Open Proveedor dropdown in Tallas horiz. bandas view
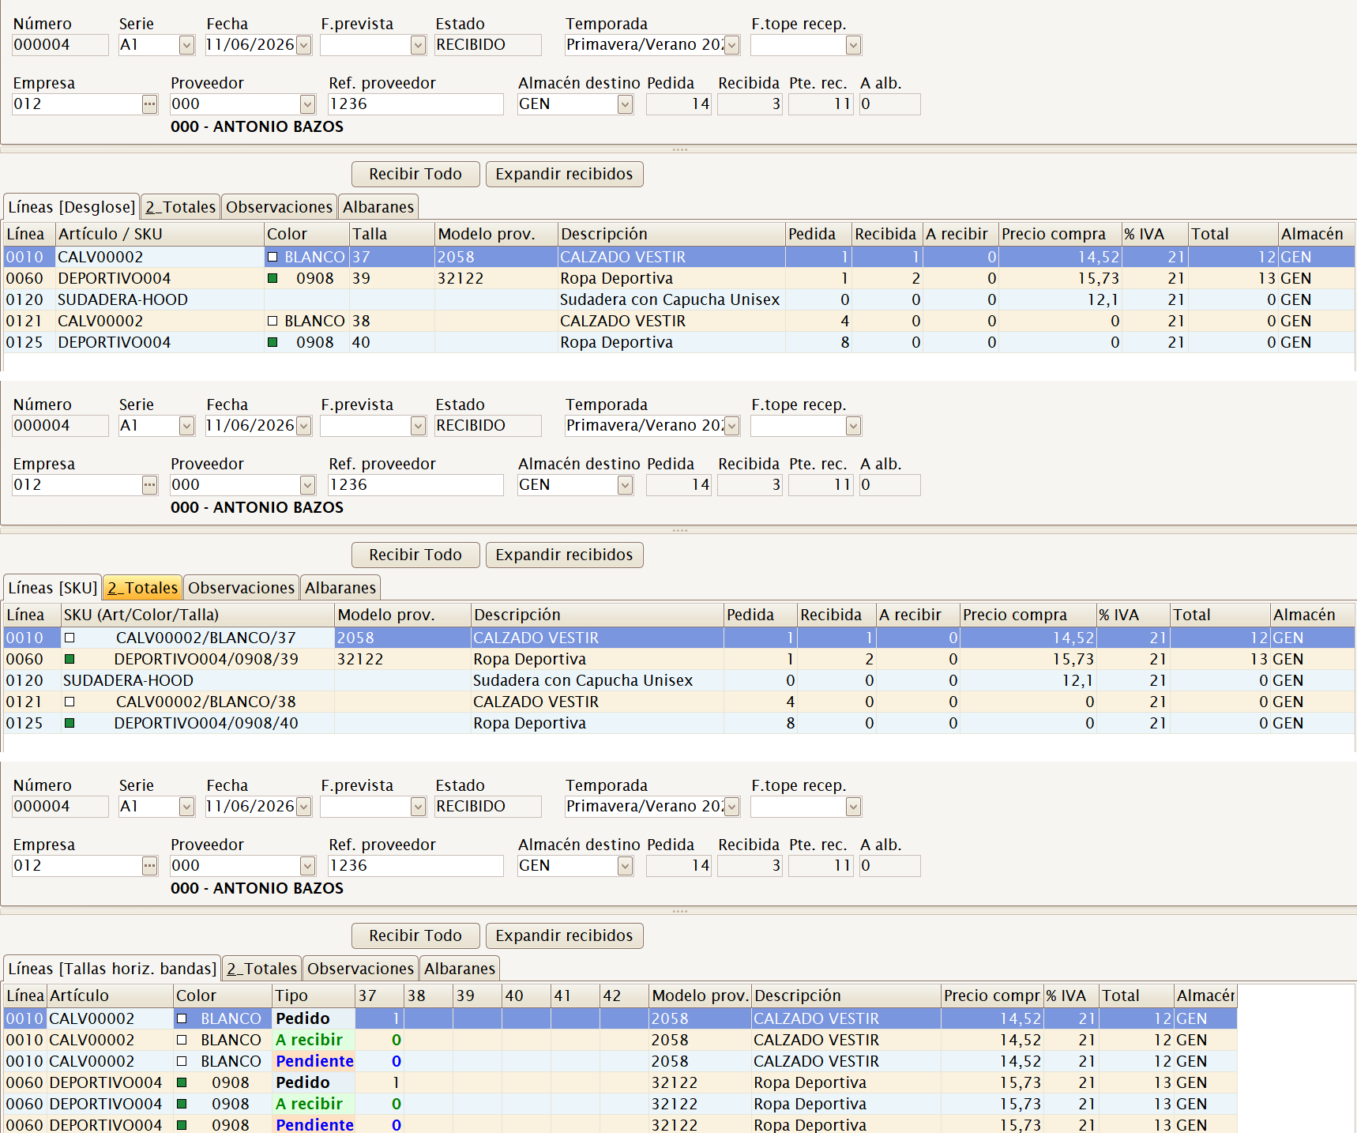The width and height of the screenshot is (1357, 1133). (307, 866)
